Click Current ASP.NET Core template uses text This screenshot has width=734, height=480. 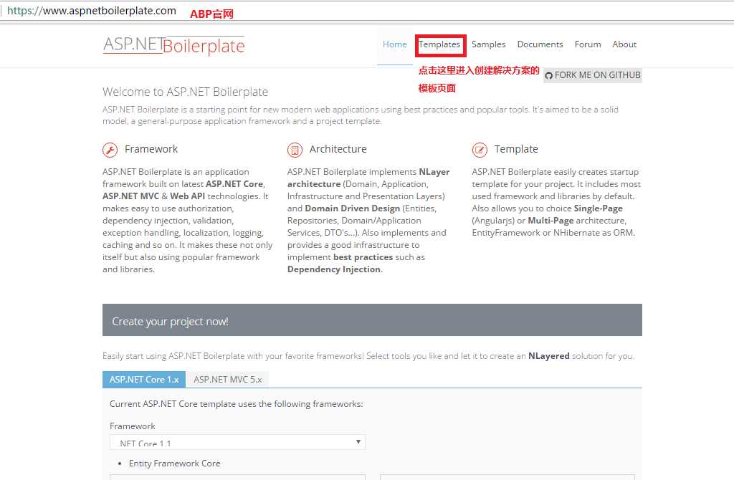coord(237,404)
